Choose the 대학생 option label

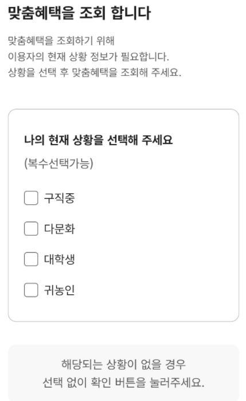[59, 259]
